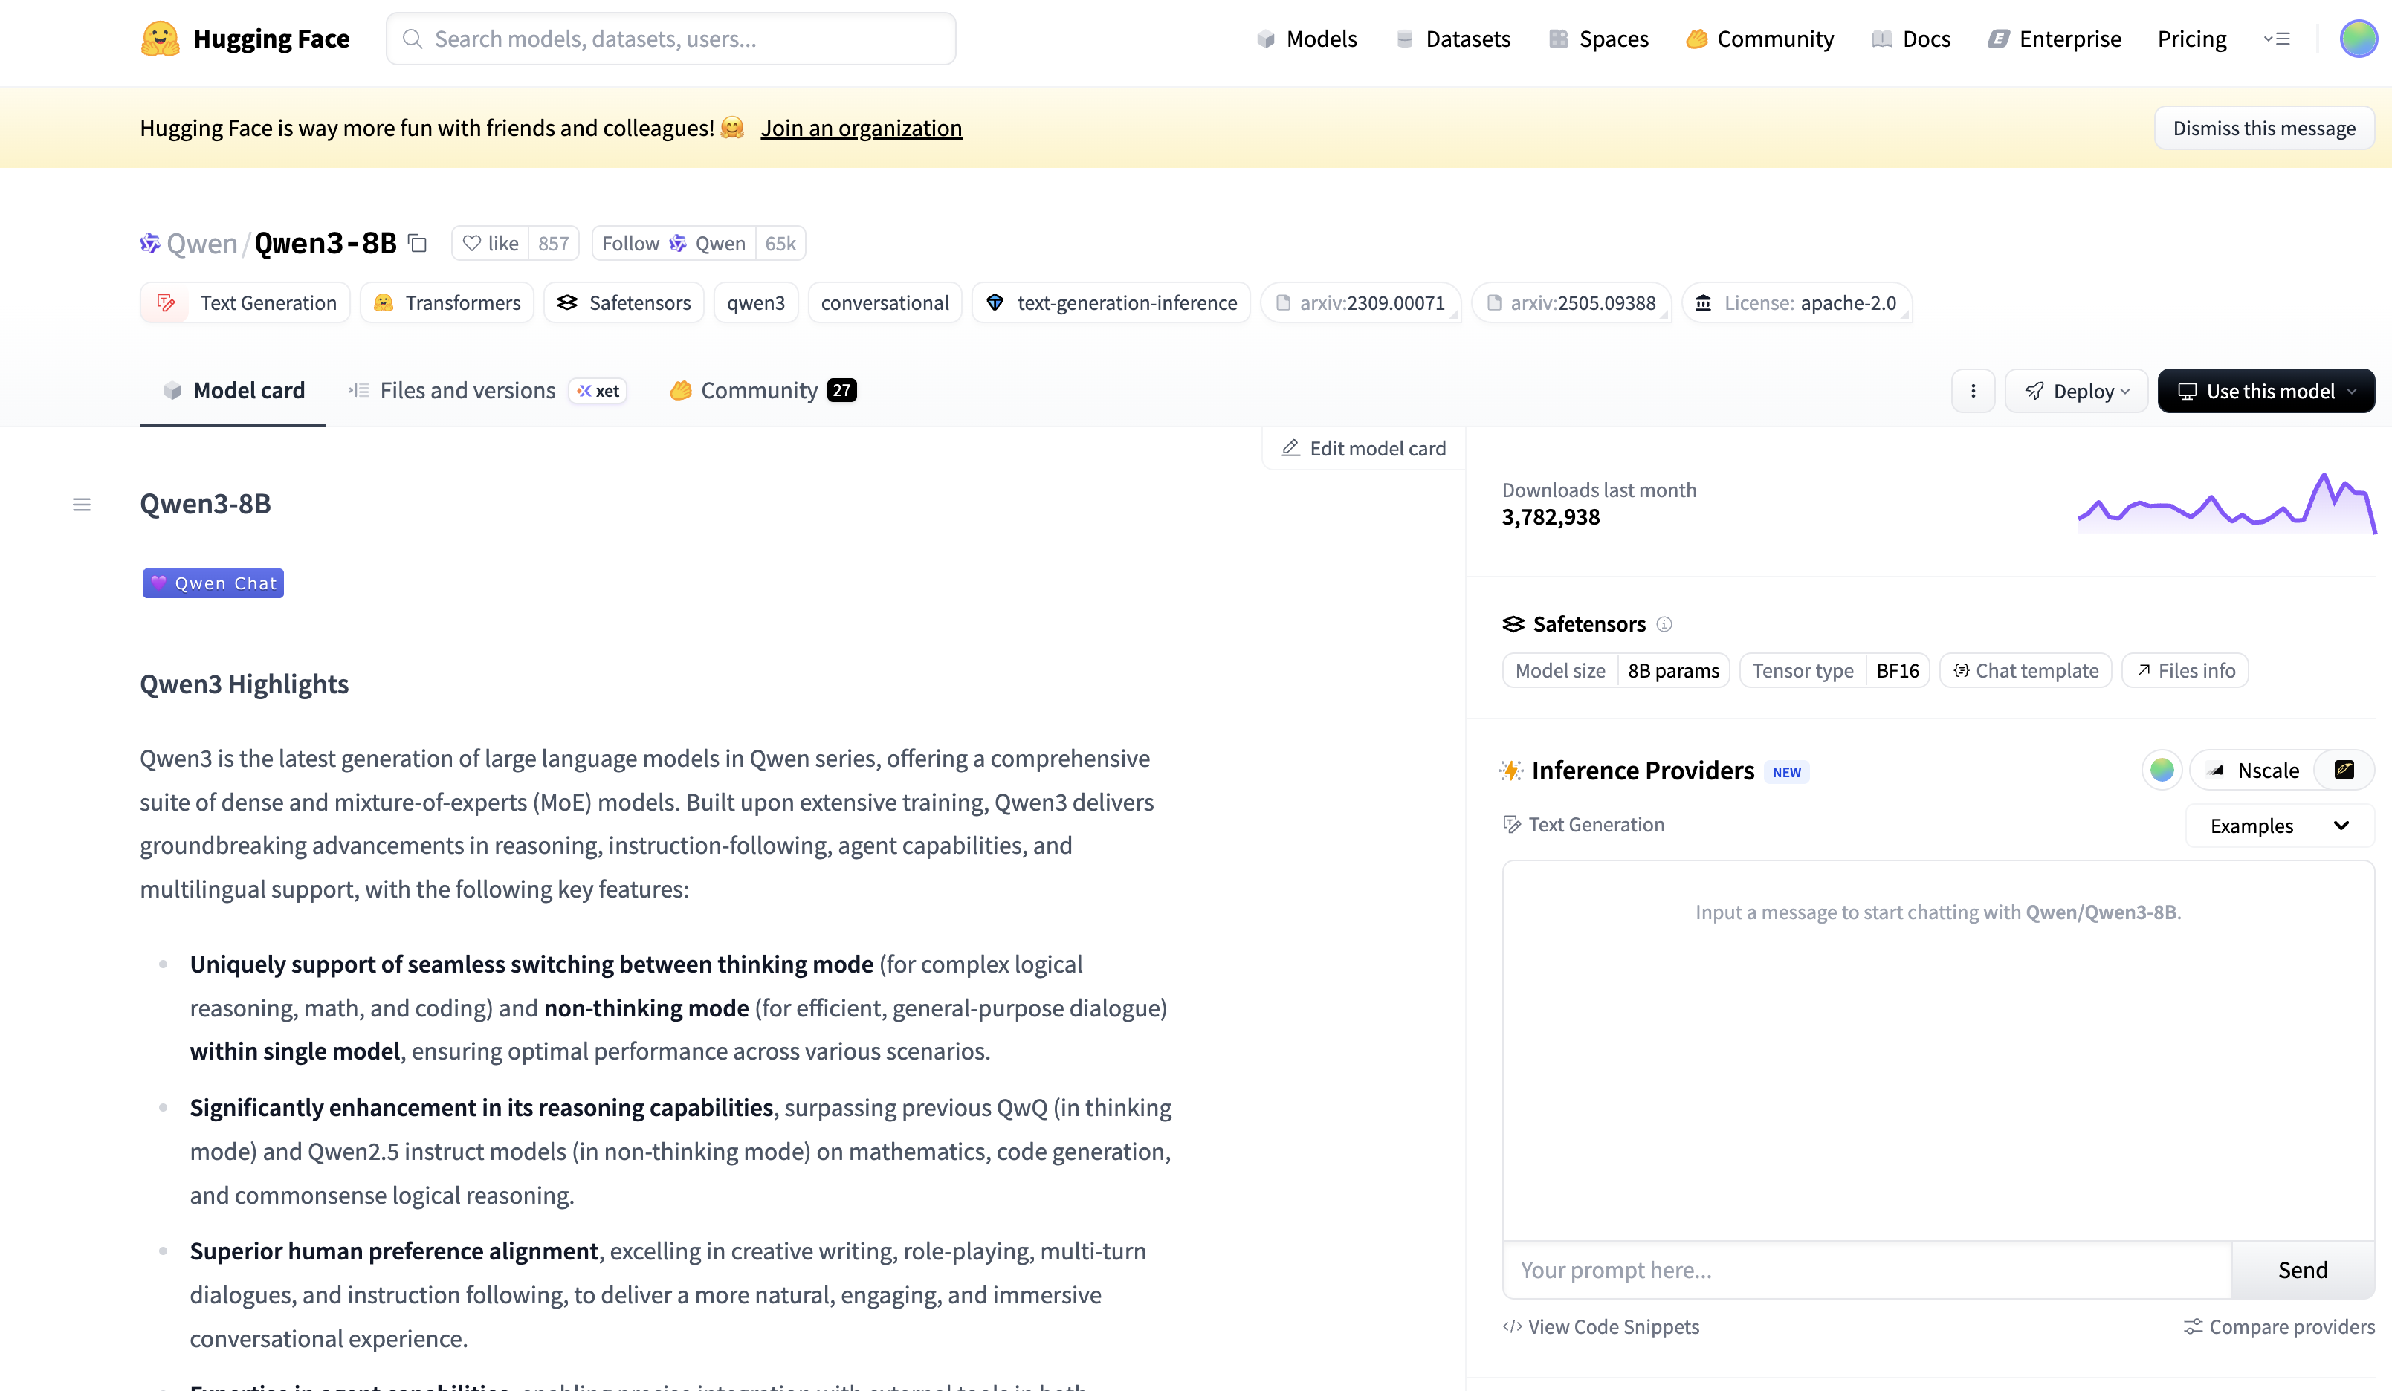Filter by the Transformers tag
This screenshot has height=1391, width=2392.
[447, 302]
